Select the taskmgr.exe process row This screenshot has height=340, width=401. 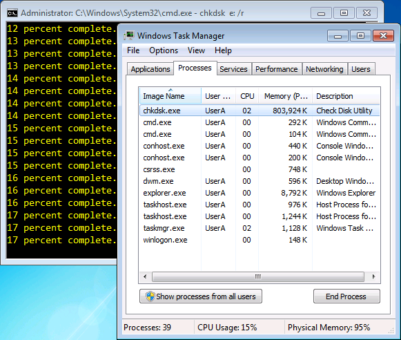[x=260, y=228]
